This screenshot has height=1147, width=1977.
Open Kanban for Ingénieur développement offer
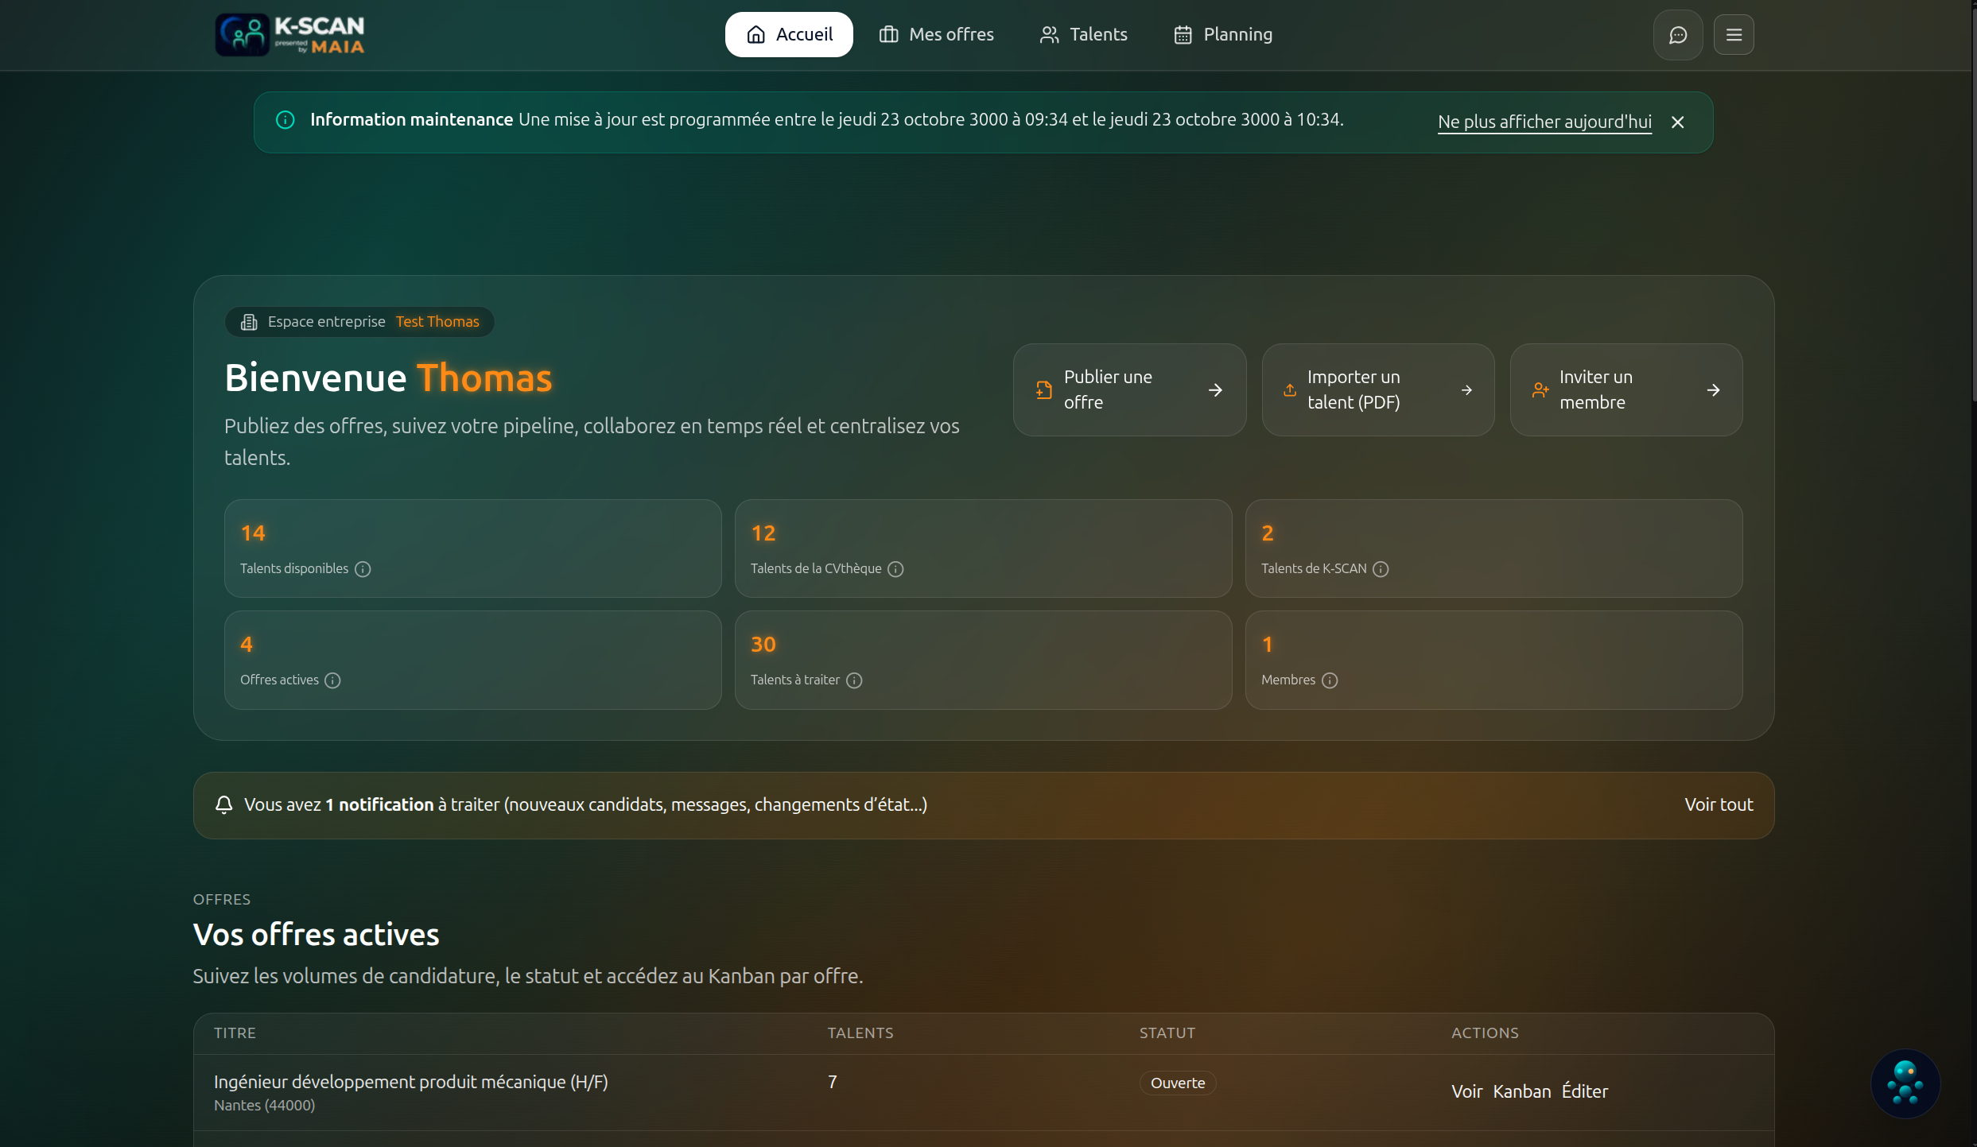[1521, 1091]
